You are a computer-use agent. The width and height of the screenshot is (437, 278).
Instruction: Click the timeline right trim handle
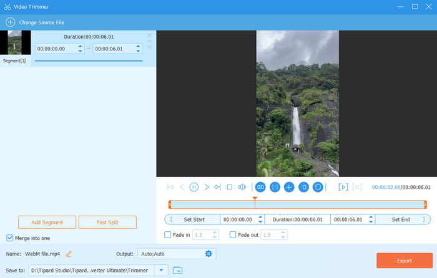[x=425, y=204]
